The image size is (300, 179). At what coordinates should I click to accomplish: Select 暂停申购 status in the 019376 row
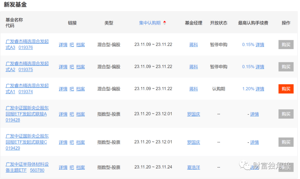[x=219, y=45]
